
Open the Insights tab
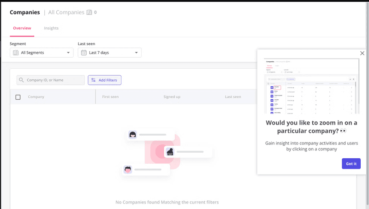point(51,28)
